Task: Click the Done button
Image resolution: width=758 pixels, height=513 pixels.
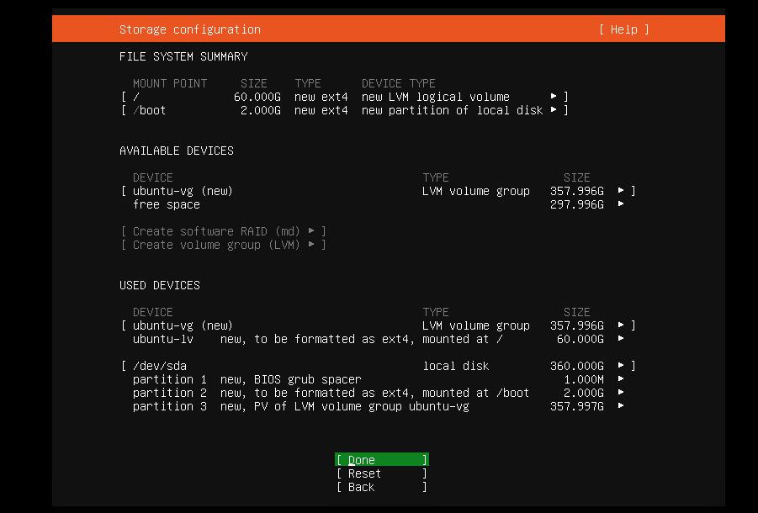Action: 381,460
